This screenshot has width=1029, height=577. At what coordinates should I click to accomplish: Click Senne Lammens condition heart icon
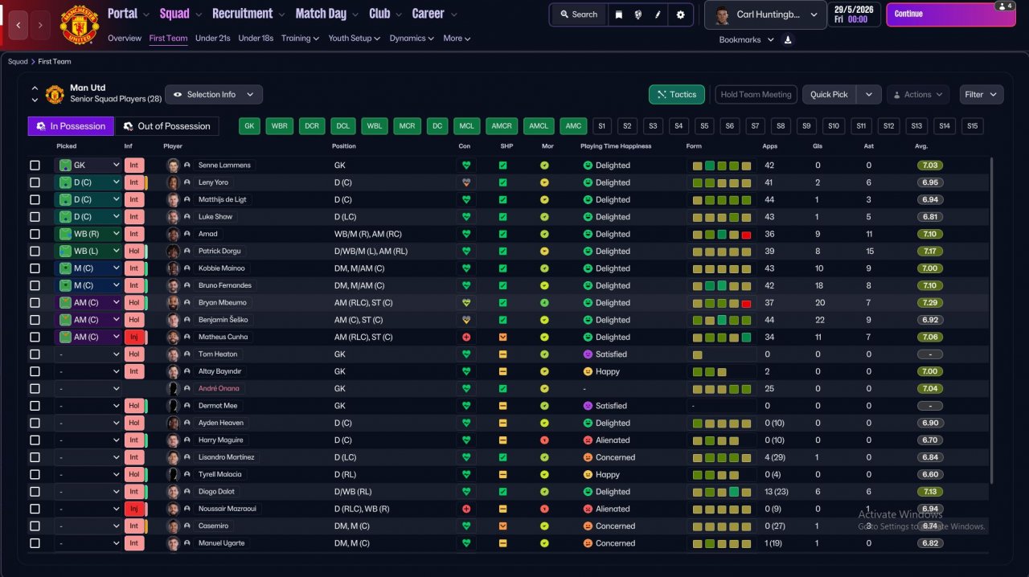[x=465, y=166]
